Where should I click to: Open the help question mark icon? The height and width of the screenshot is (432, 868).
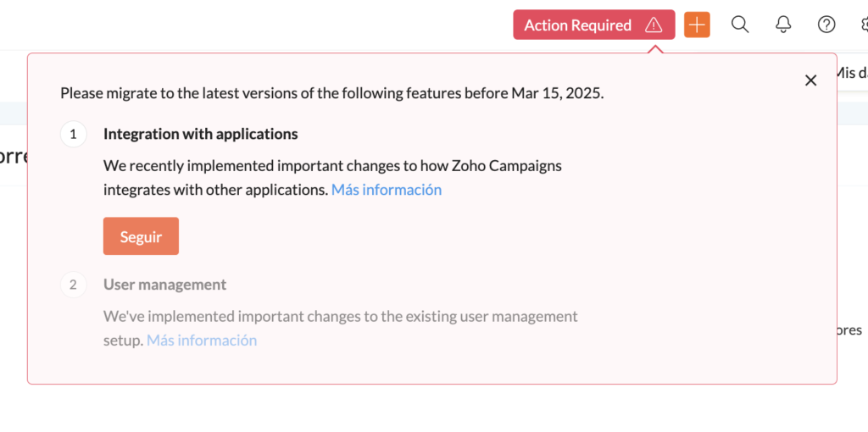coord(826,25)
